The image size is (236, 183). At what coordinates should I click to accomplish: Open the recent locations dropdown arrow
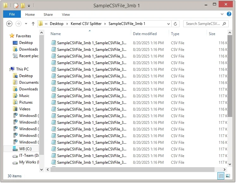(x=26, y=24)
